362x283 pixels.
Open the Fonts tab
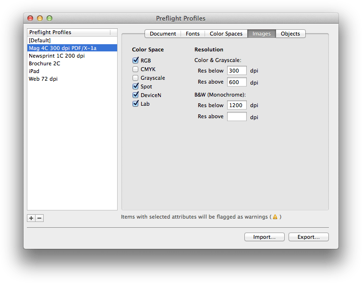click(x=193, y=34)
